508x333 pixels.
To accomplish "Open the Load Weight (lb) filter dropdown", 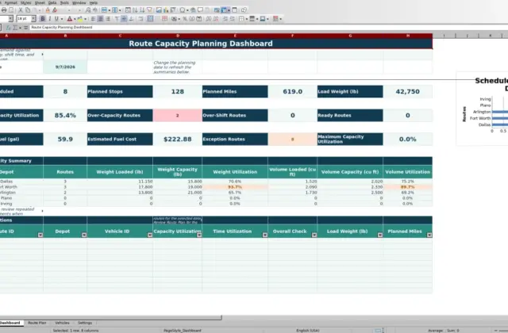I will tap(380, 235).
